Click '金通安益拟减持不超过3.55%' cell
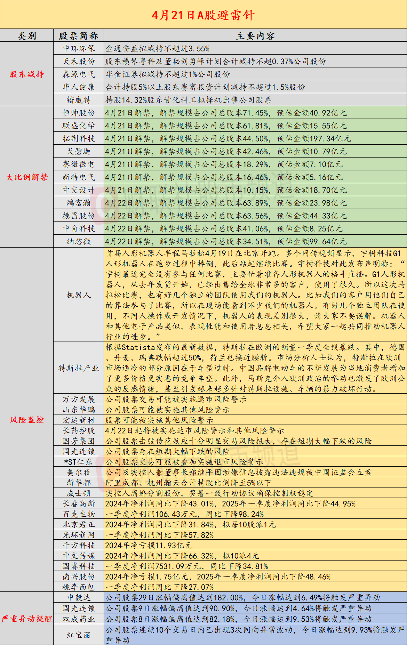 click(x=255, y=48)
